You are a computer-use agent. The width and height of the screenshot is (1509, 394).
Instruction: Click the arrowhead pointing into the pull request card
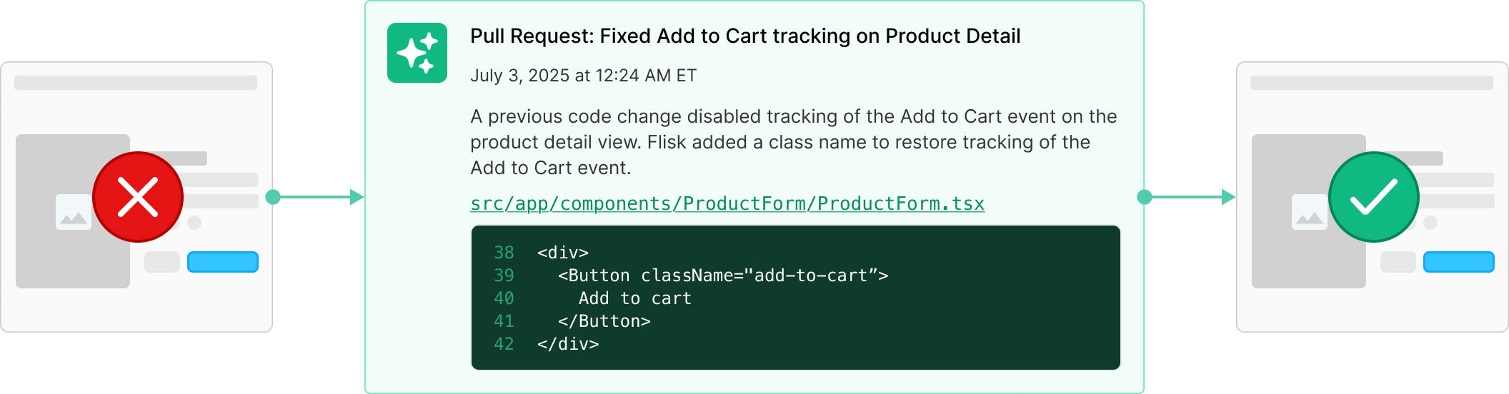[357, 197]
